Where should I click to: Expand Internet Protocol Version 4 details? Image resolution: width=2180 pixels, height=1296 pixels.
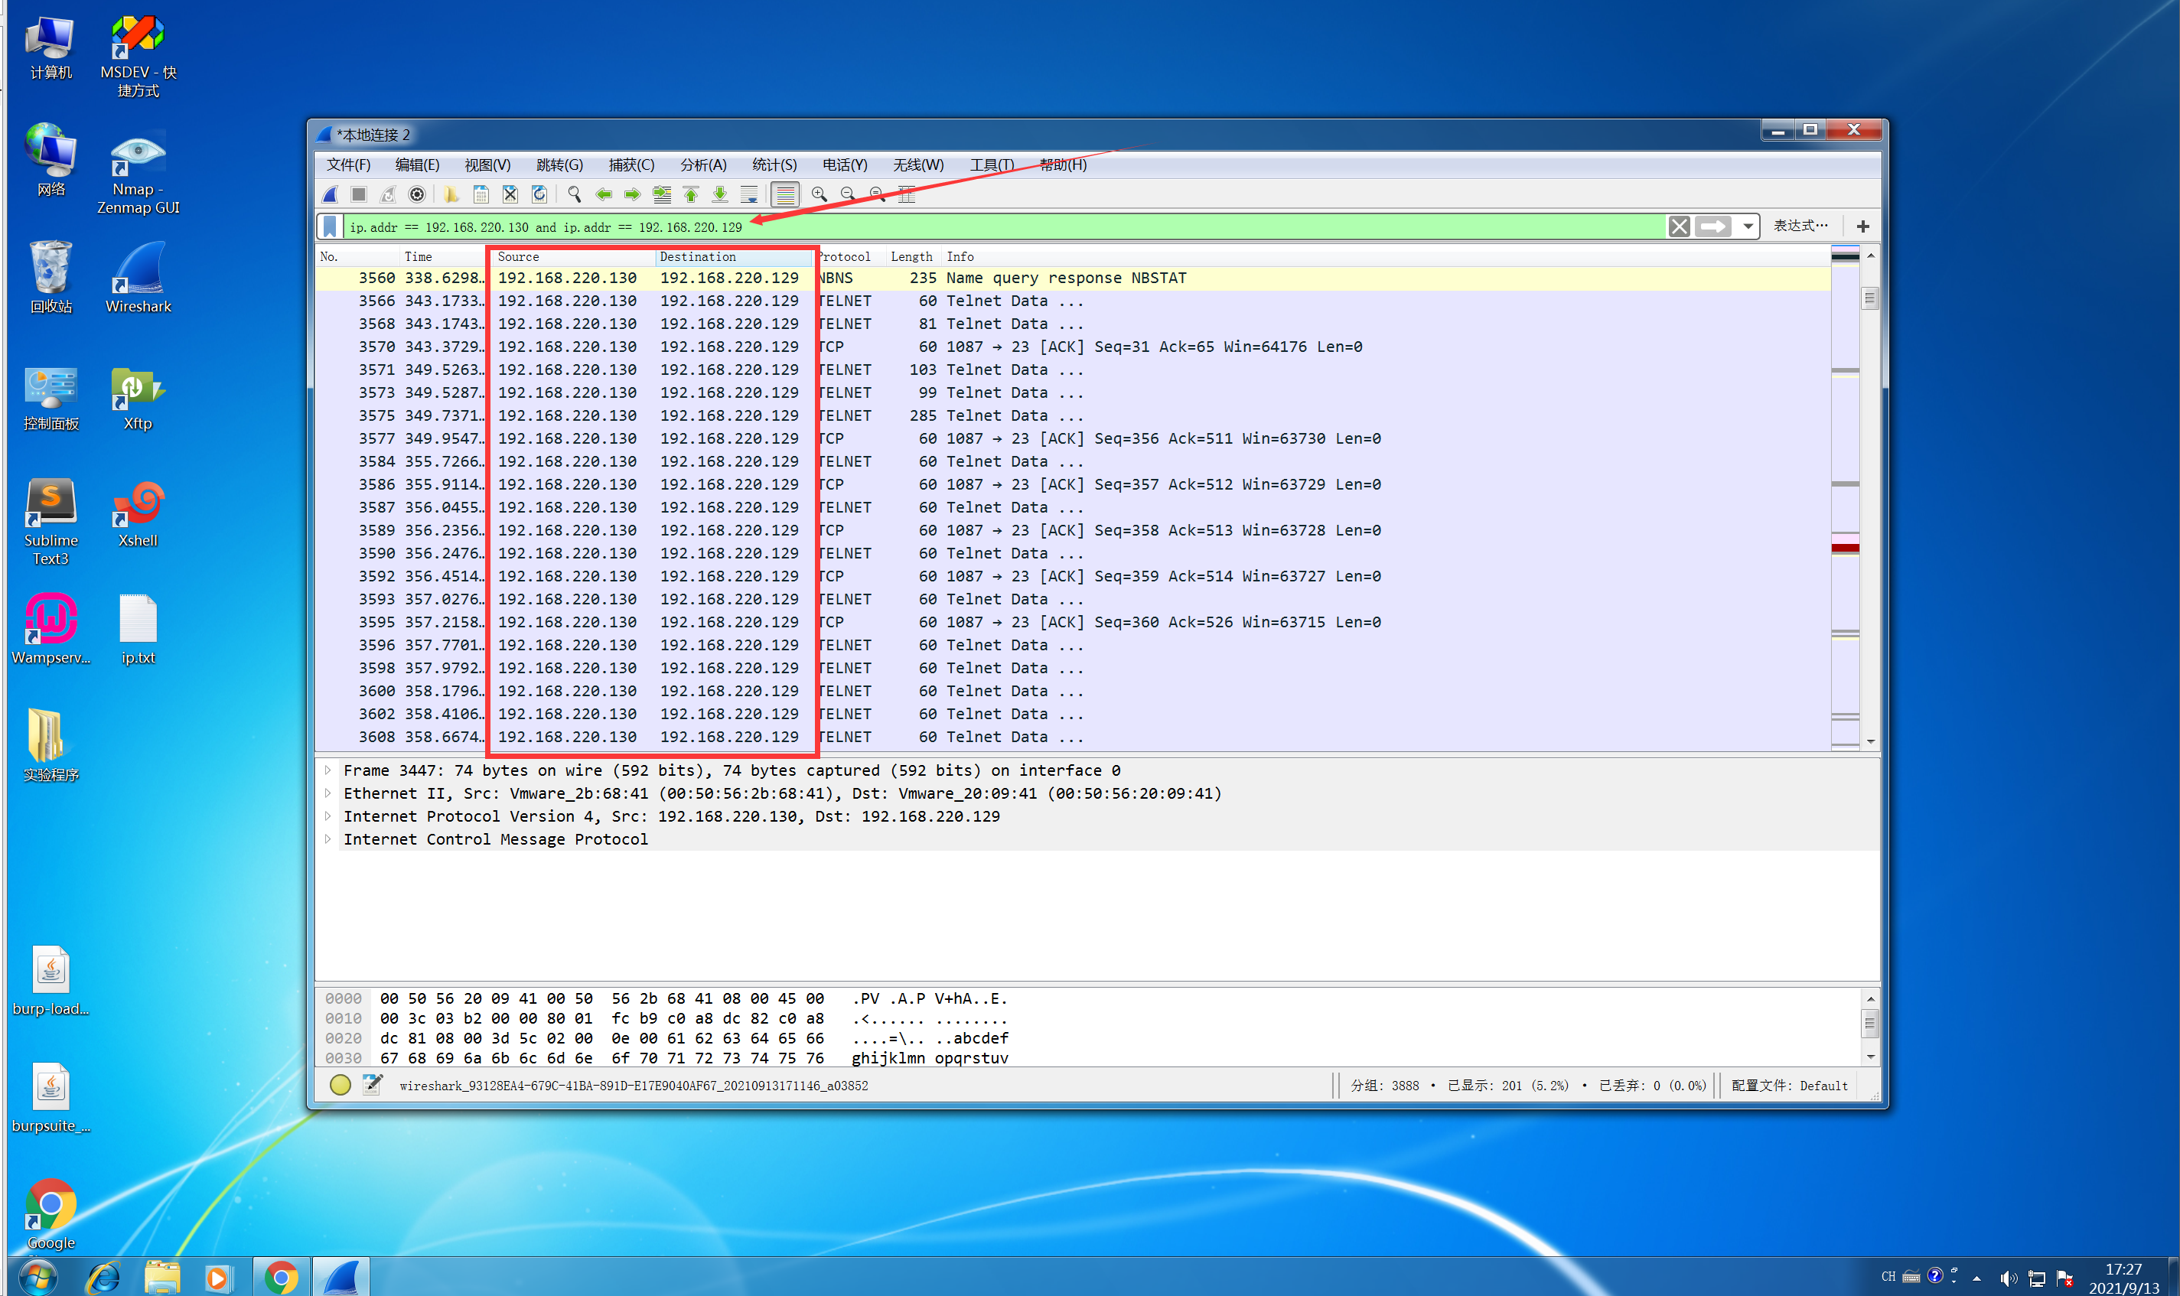[327, 816]
